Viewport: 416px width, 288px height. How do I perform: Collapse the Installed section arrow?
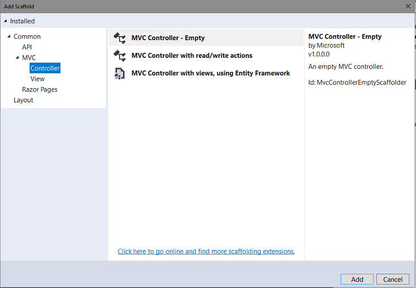pyautogui.click(x=6, y=21)
